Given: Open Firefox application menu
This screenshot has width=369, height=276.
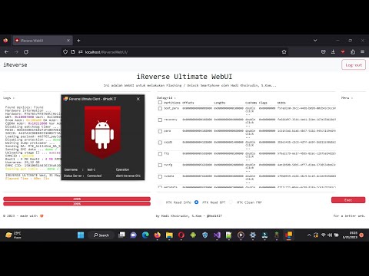Looking at the screenshot, I should coord(363,52).
